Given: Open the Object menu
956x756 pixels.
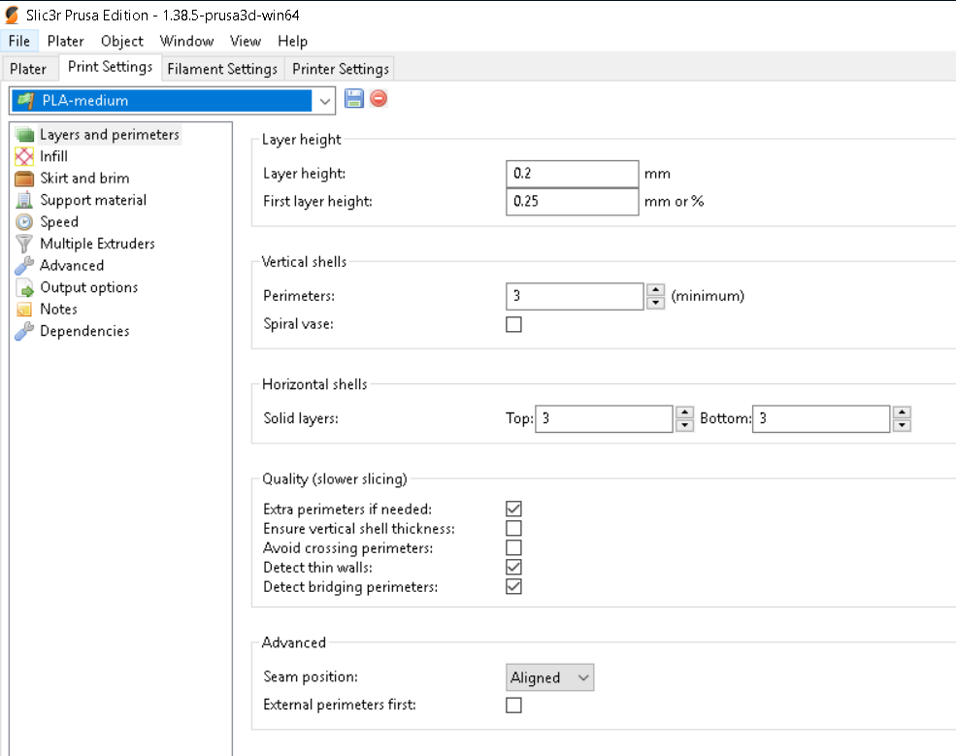Looking at the screenshot, I should point(122,41).
